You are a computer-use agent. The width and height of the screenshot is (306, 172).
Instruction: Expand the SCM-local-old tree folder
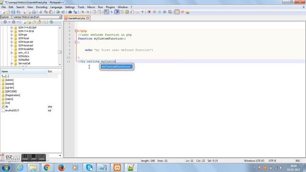tap(11, 42)
